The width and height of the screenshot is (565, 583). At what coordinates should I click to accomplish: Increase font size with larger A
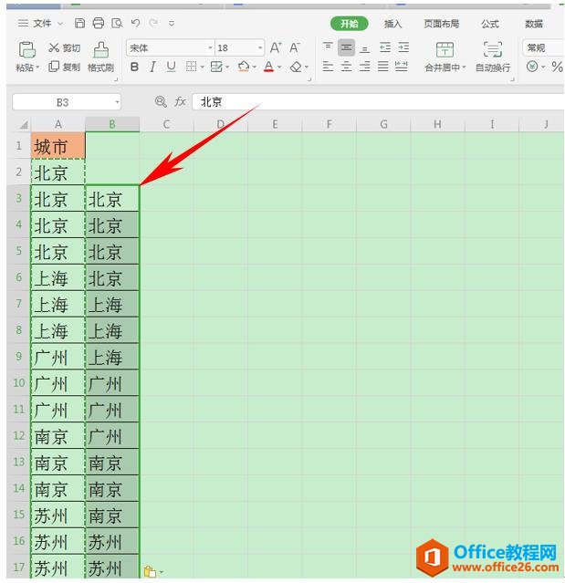pos(276,47)
